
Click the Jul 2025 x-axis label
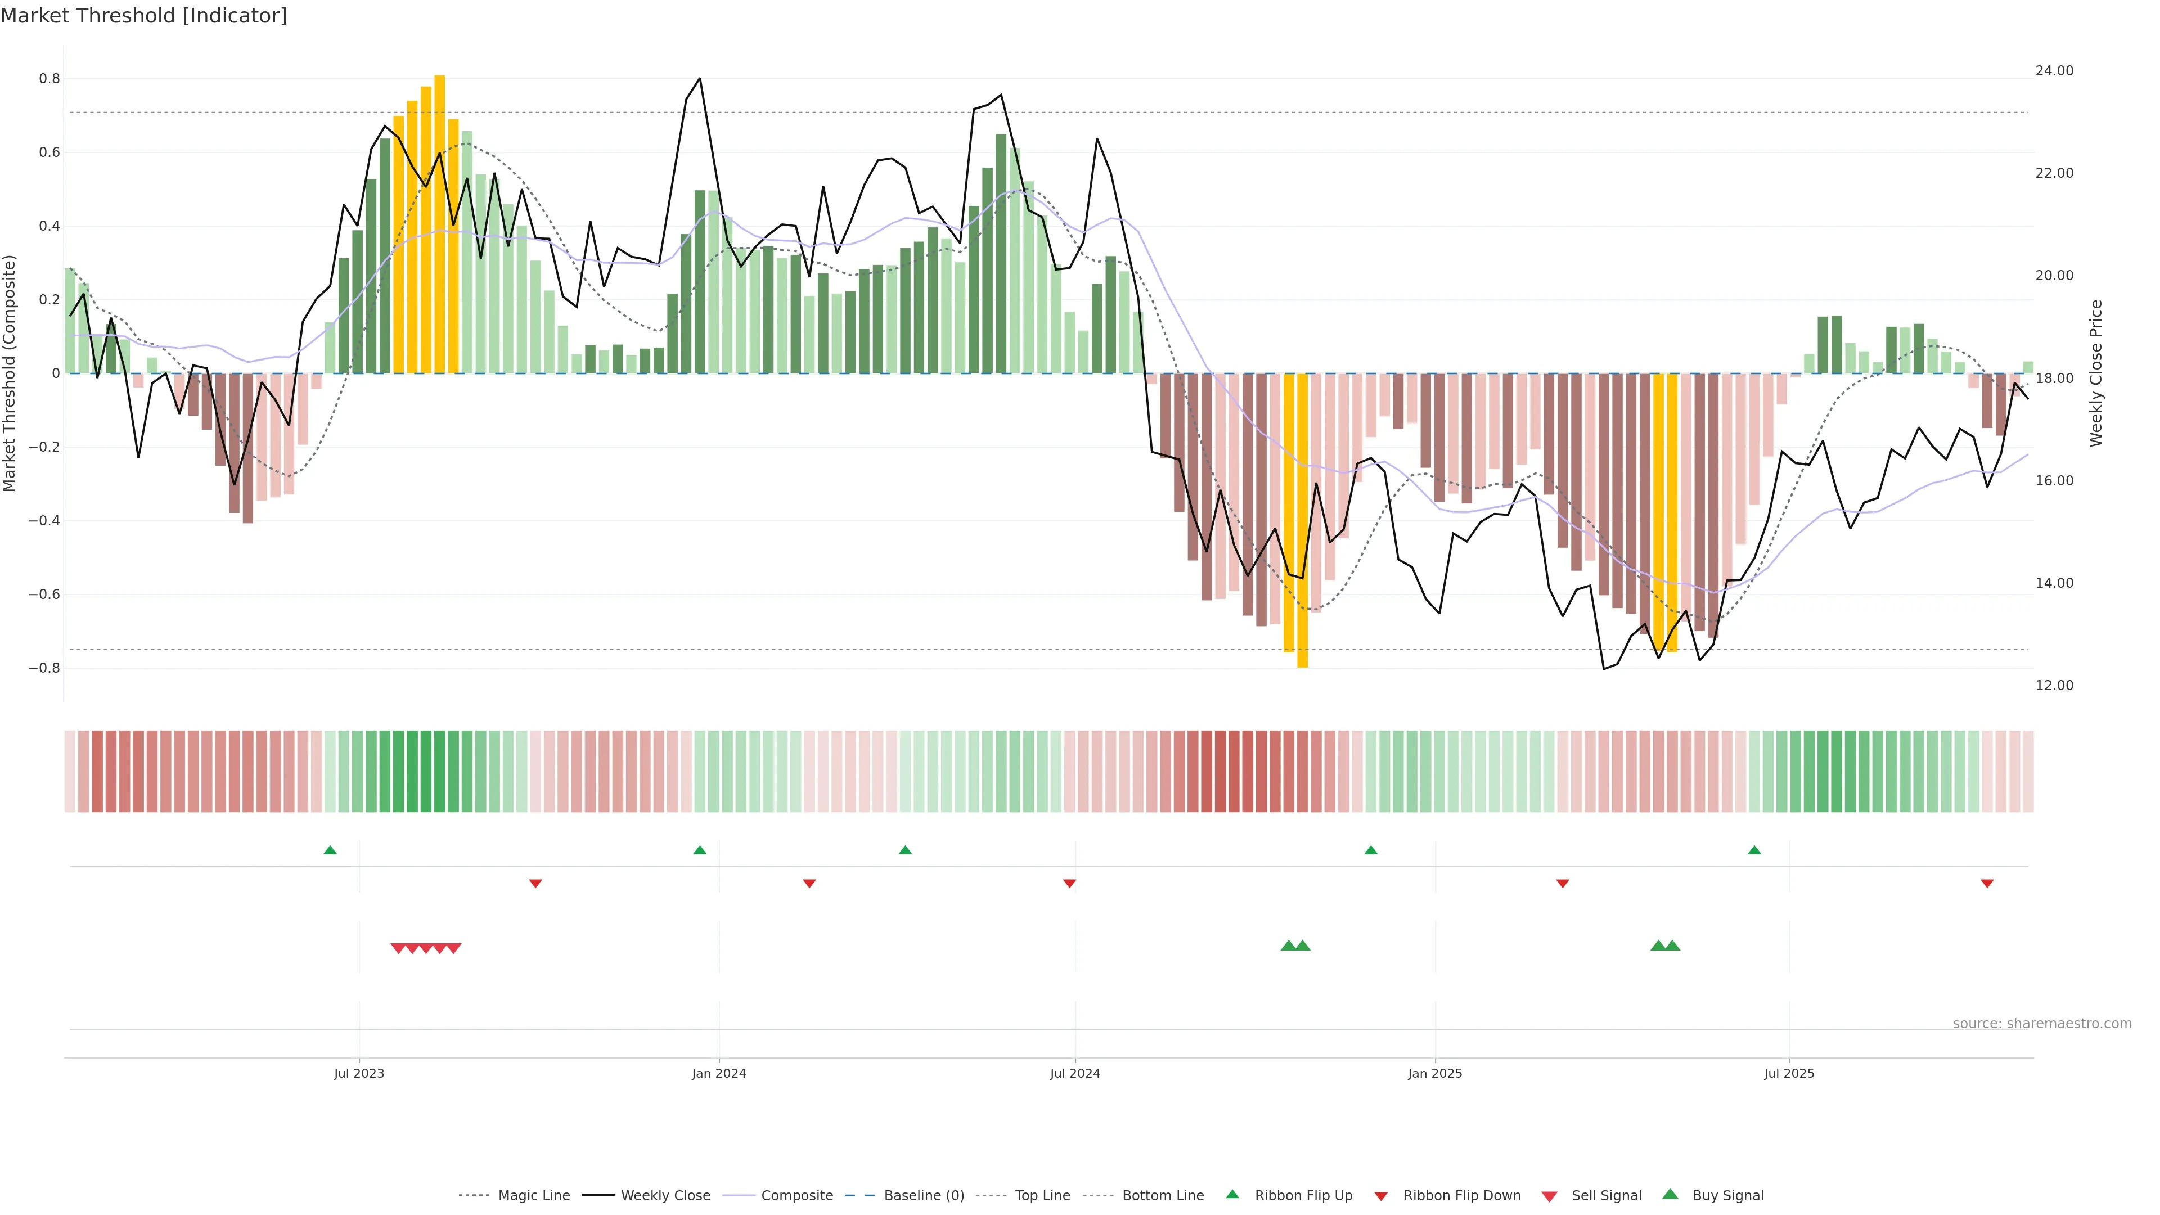[1789, 1073]
